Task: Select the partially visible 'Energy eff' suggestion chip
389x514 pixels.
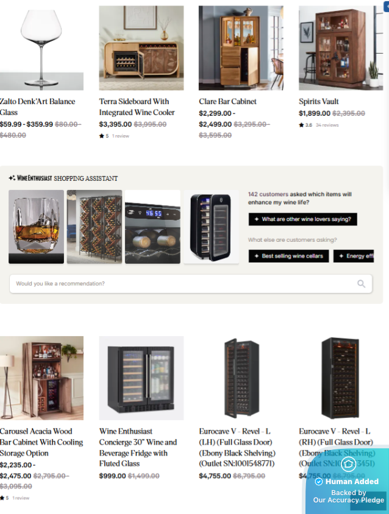Action: [354, 256]
